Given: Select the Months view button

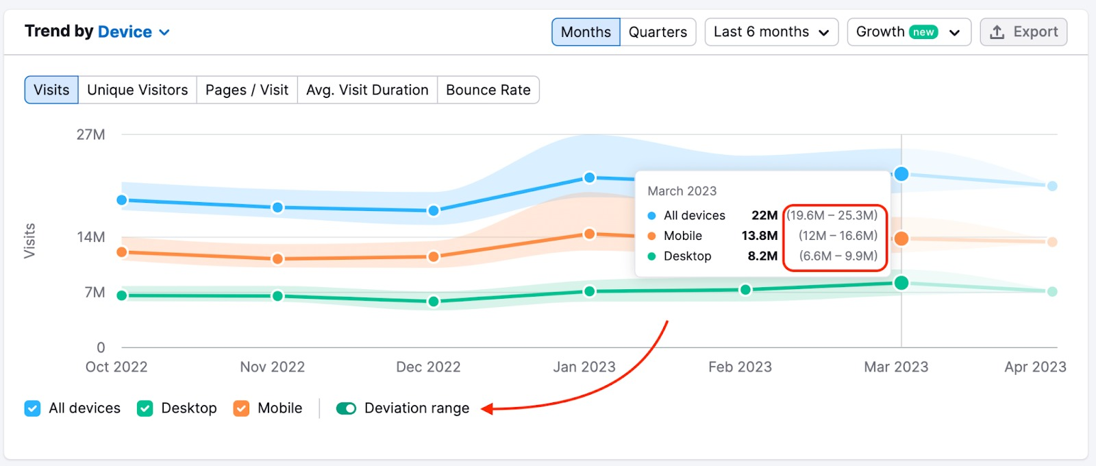Looking at the screenshot, I should [x=586, y=32].
